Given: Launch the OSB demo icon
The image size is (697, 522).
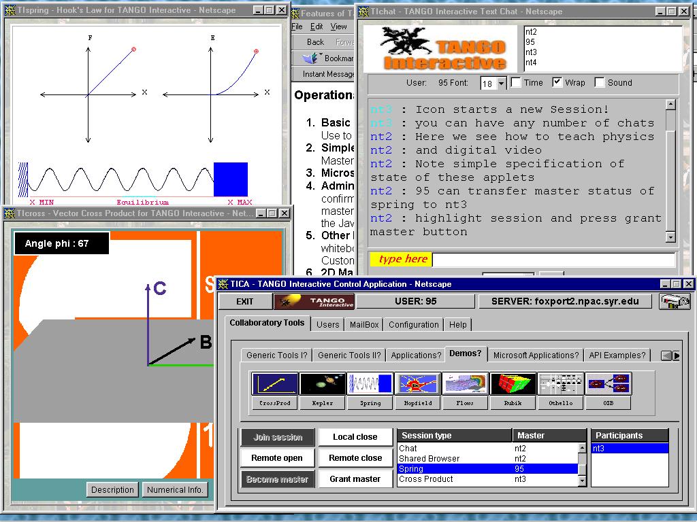Looking at the screenshot, I should click(x=608, y=383).
